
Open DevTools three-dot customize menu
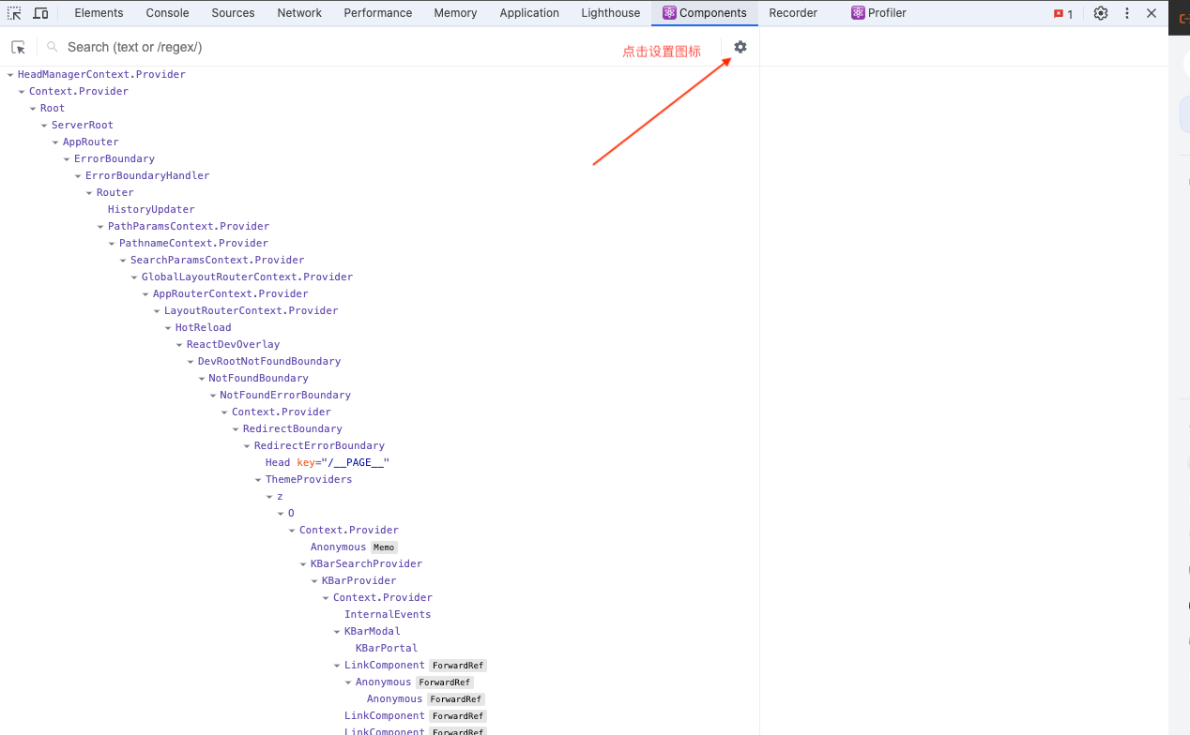coord(1127,13)
